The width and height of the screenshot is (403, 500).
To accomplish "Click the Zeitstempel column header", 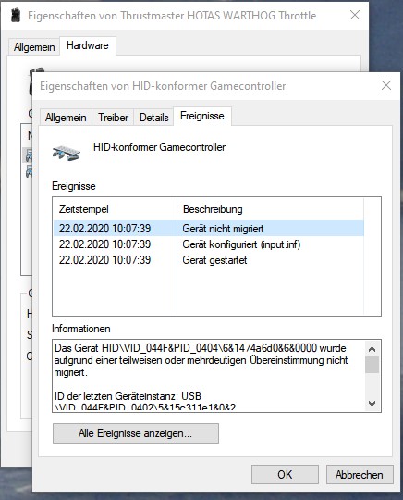I will [x=115, y=209].
